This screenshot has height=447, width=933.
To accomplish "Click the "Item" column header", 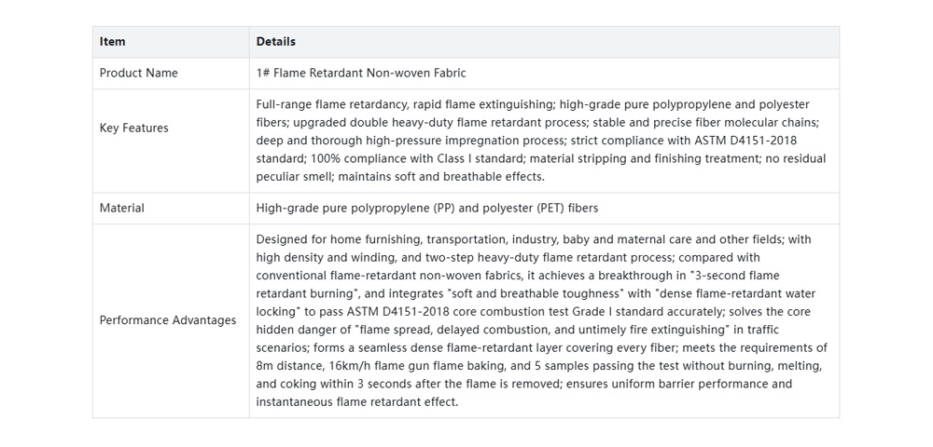I will pos(113,42).
